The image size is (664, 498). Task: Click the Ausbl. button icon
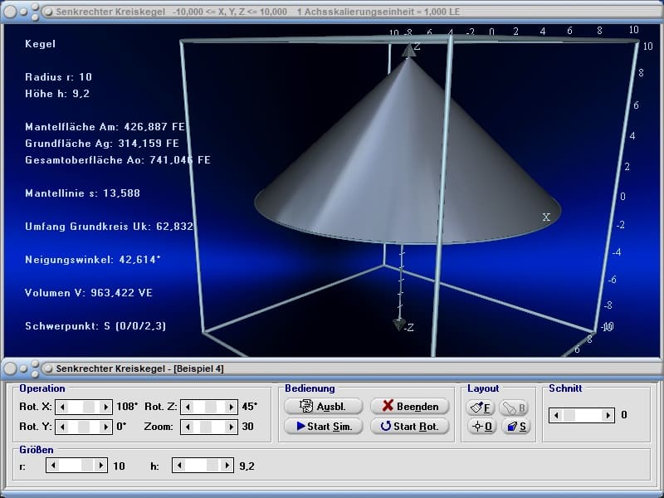point(305,406)
